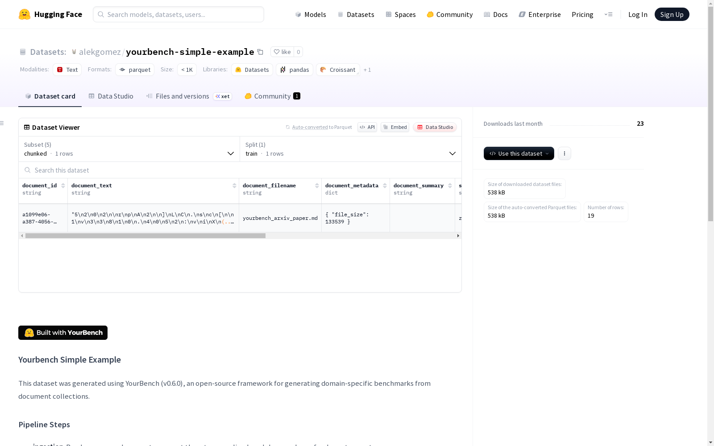Screen dimensions: 714x446
Task: Open Docs
Action: pyautogui.click(x=496, y=14)
